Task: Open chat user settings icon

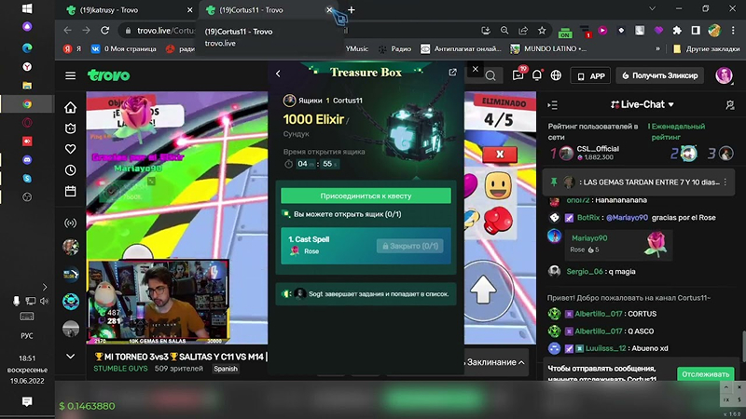Action: click(x=730, y=105)
